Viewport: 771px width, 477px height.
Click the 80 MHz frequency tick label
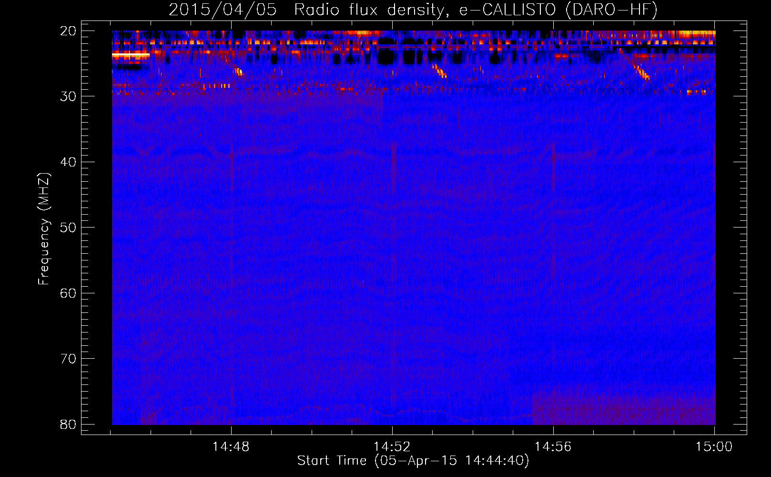click(68, 424)
